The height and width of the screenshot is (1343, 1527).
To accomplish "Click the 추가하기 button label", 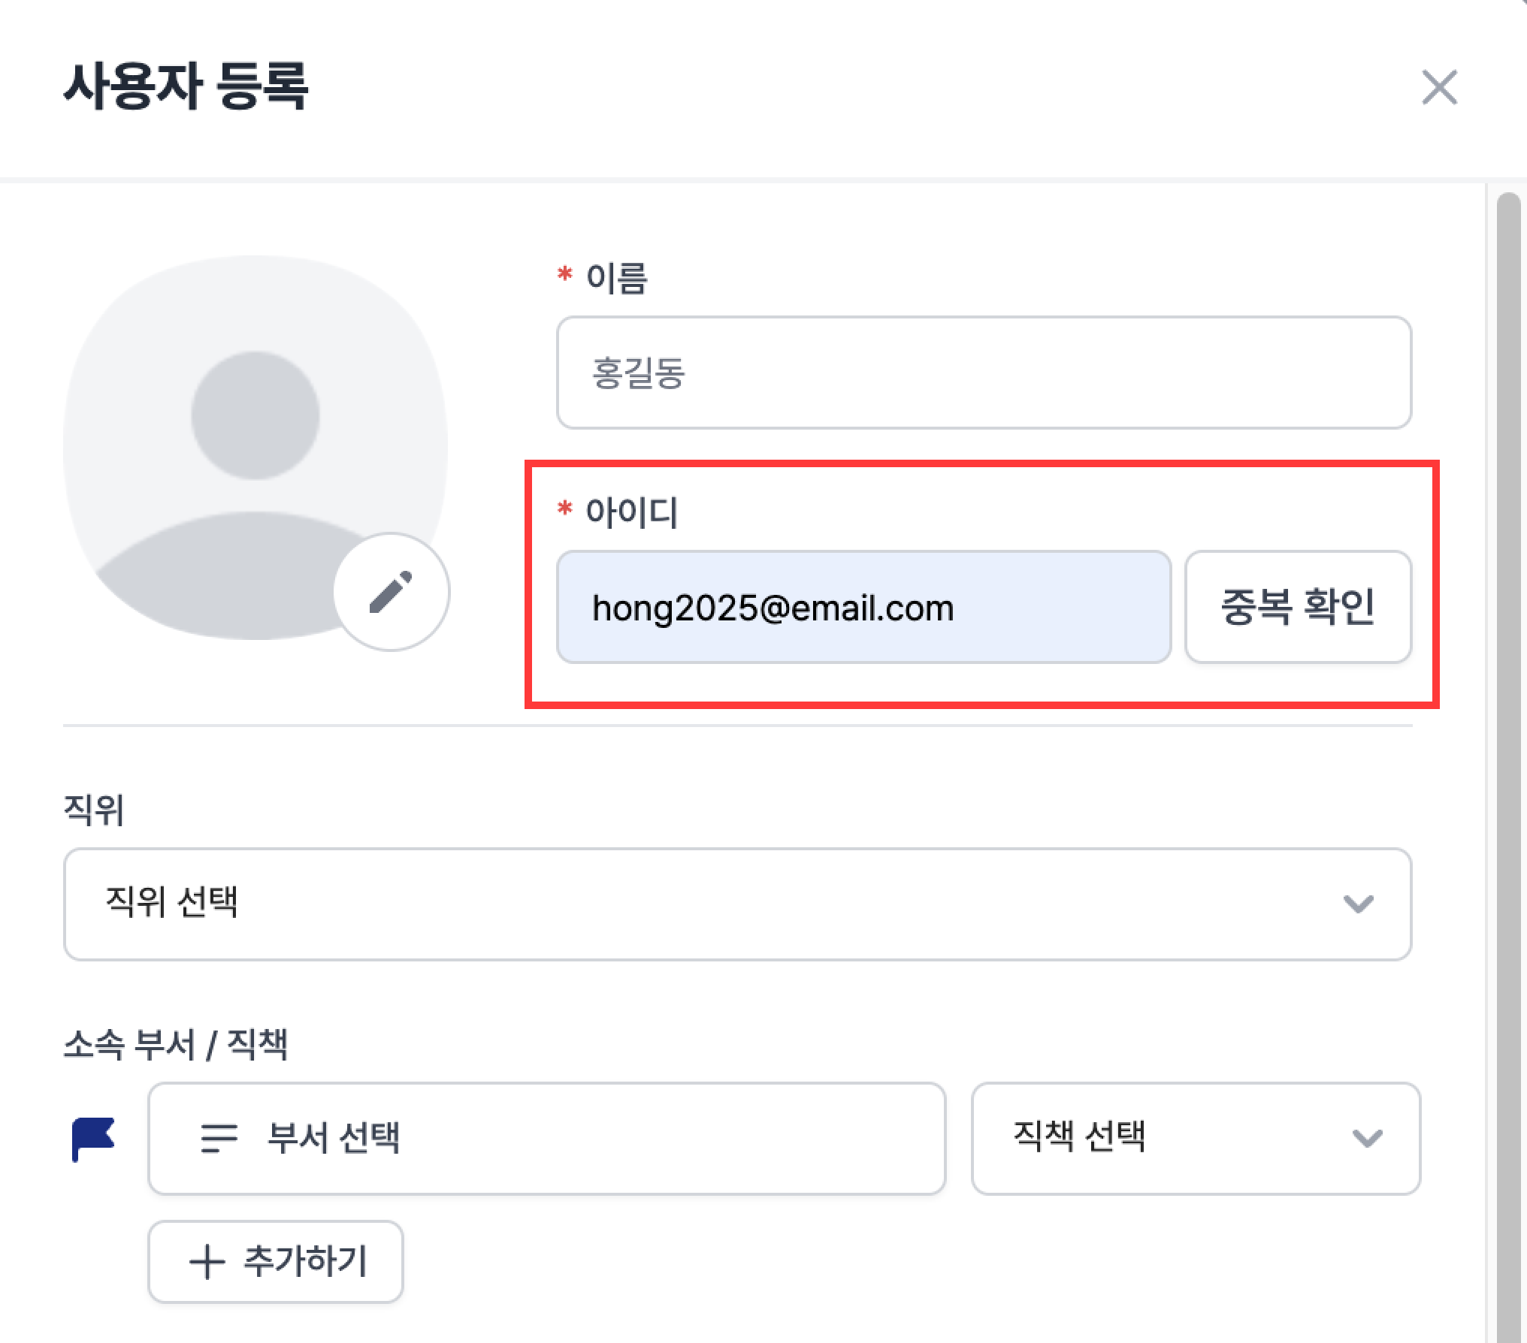I will (x=305, y=1261).
